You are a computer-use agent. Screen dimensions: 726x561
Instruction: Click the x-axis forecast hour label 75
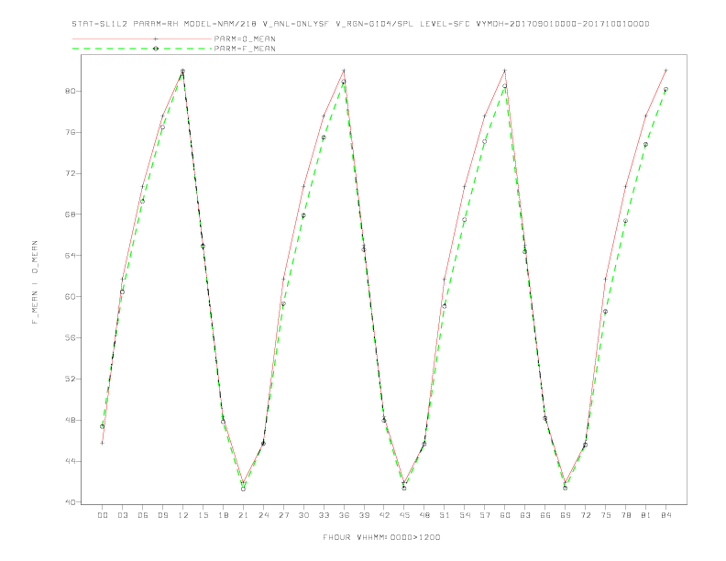pos(606,515)
